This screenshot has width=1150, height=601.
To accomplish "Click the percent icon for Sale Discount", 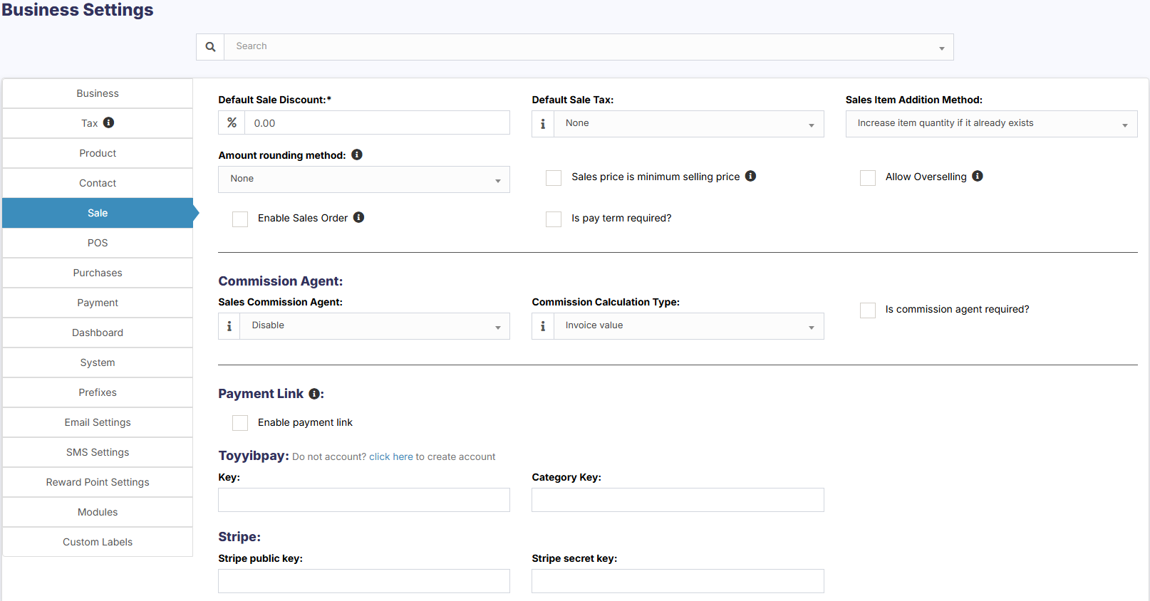I will click(x=232, y=123).
